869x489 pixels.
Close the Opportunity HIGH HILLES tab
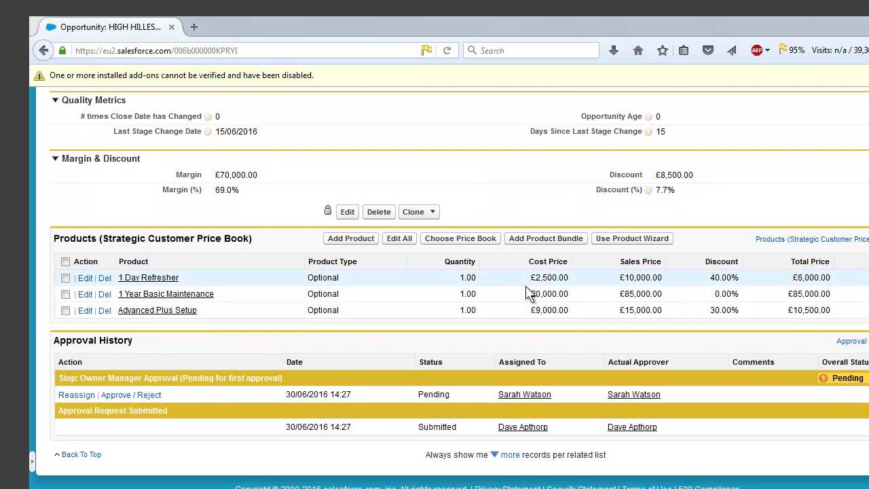point(172,27)
